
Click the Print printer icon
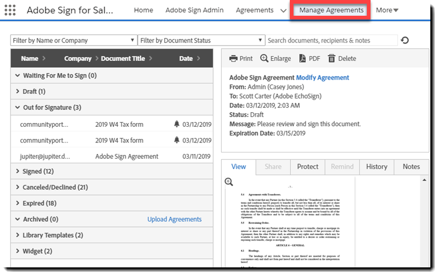pyautogui.click(x=233, y=59)
